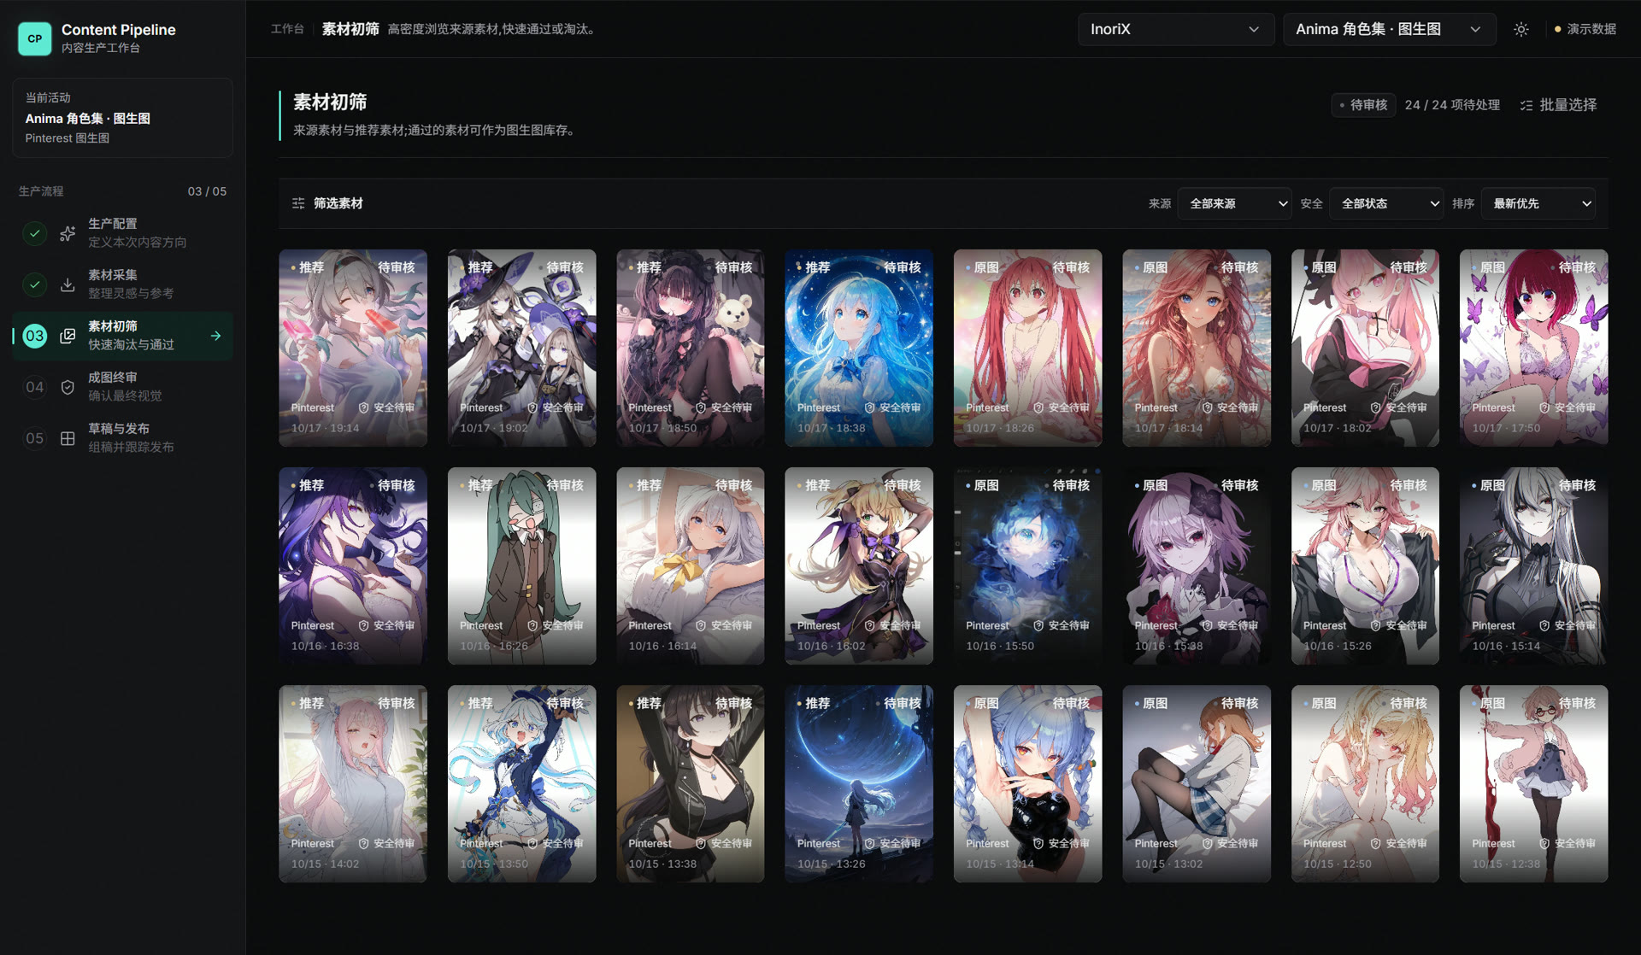This screenshot has width=1641, height=955.
Task: Click the 批量选择 checklist icon
Action: [1526, 105]
